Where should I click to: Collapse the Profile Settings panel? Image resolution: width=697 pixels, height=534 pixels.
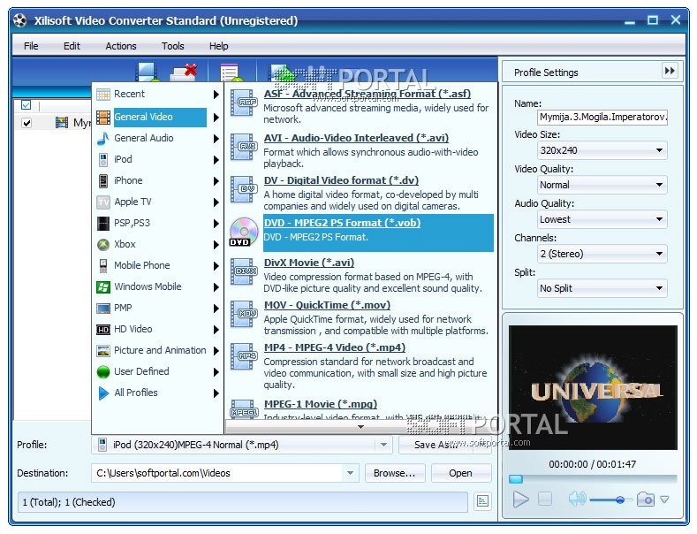[670, 71]
